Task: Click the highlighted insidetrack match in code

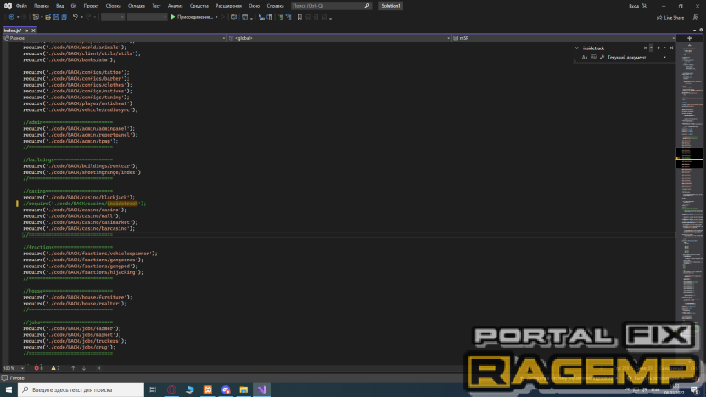Action: pos(122,204)
